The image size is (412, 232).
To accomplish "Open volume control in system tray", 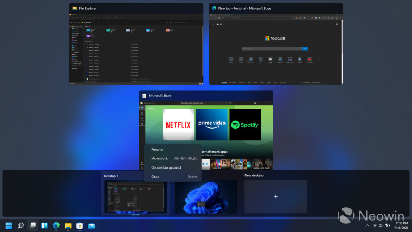I will pos(381,225).
